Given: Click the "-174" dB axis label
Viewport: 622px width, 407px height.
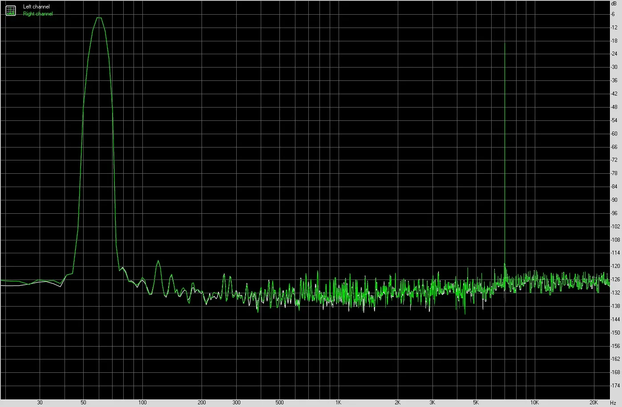Looking at the screenshot, I should (x=615, y=386).
